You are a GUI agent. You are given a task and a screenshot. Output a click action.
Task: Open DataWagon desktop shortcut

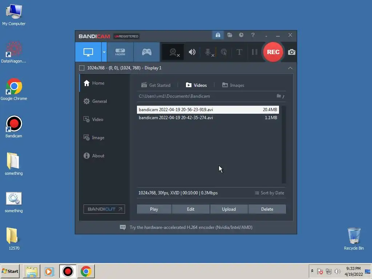[14, 52]
